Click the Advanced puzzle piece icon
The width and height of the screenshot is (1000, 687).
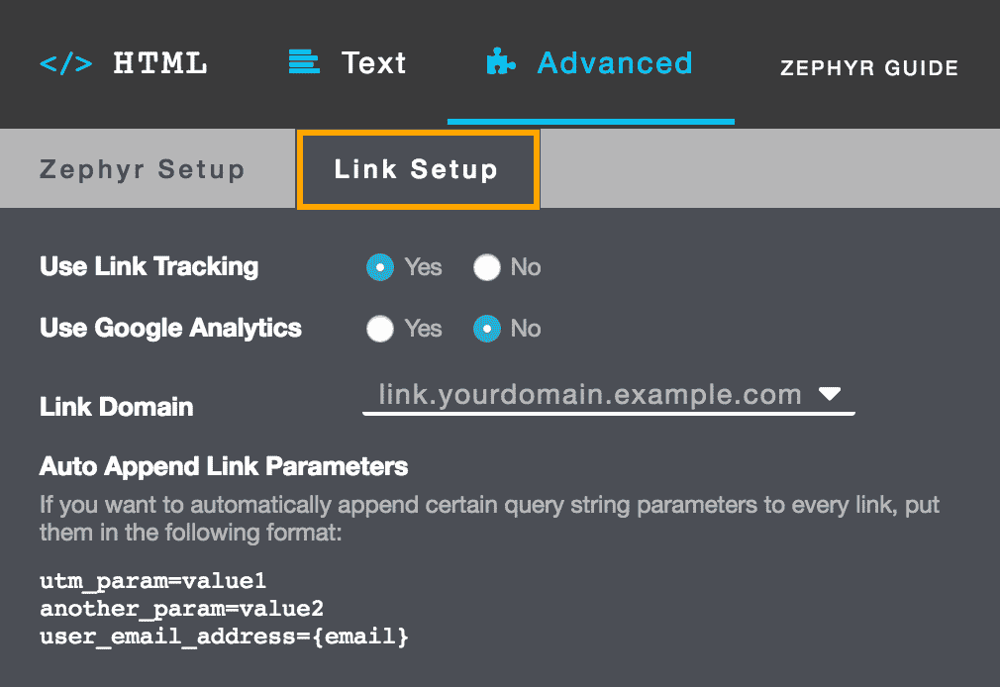pos(500,63)
